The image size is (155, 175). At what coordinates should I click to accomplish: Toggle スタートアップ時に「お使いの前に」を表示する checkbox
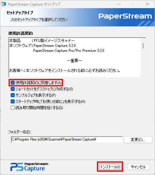point(13,102)
